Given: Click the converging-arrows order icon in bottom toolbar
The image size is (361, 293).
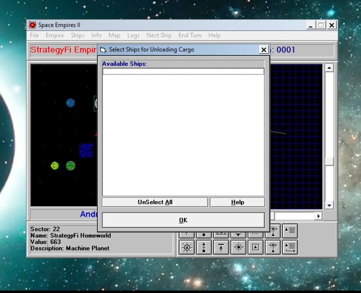Looking at the screenshot, I should pyautogui.click(x=273, y=247).
